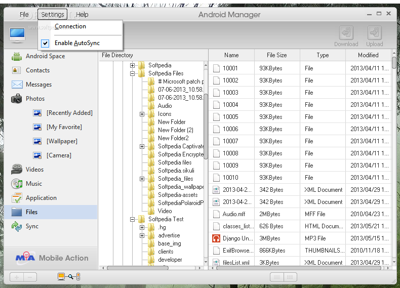Image resolution: width=400 pixels, height=288 pixels.
Task: Switch to grid thumbnail view
Action: 290,277
